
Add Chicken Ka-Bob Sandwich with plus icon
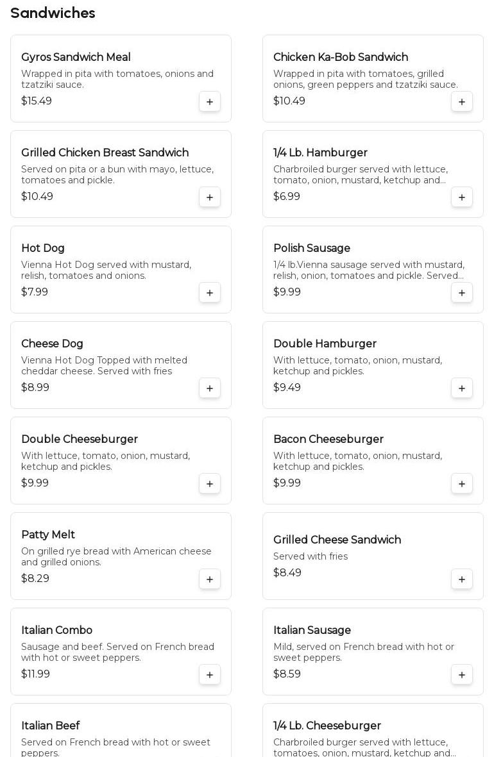[462, 102]
